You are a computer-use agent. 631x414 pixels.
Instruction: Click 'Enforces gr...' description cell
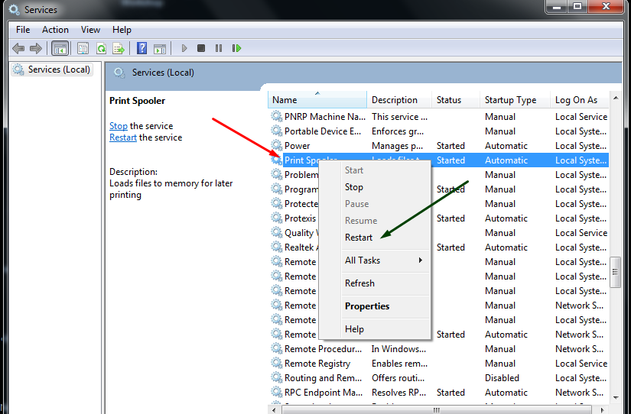(x=397, y=131)
